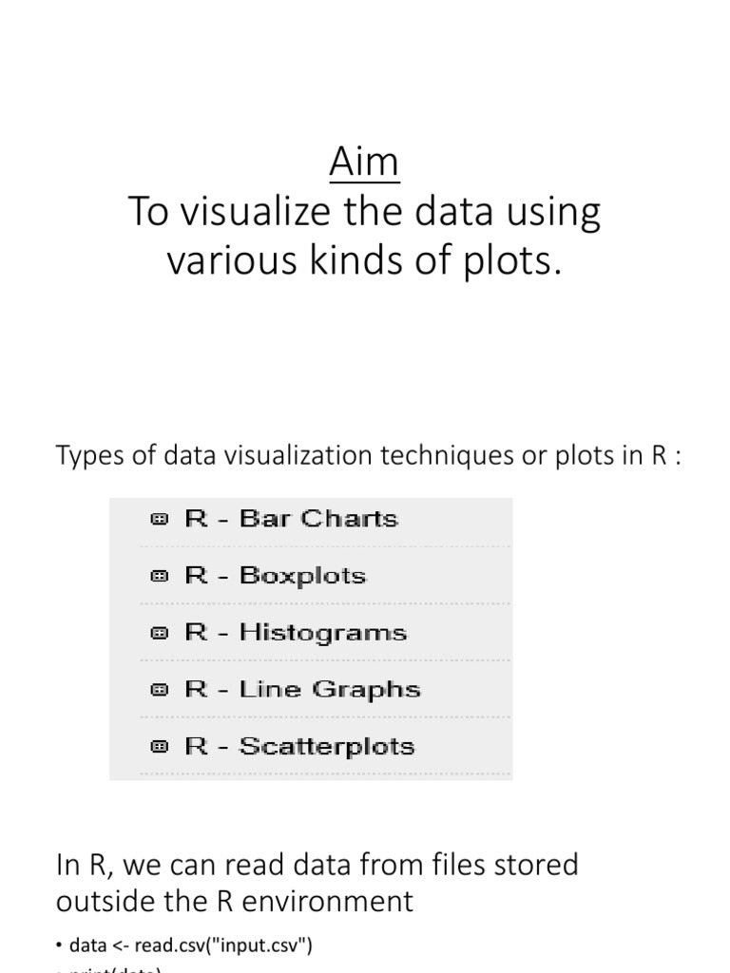Screen dimensions: 730x973
Task: Click the icon beside R - Line Graphs
Action: [x=159, y=690]
